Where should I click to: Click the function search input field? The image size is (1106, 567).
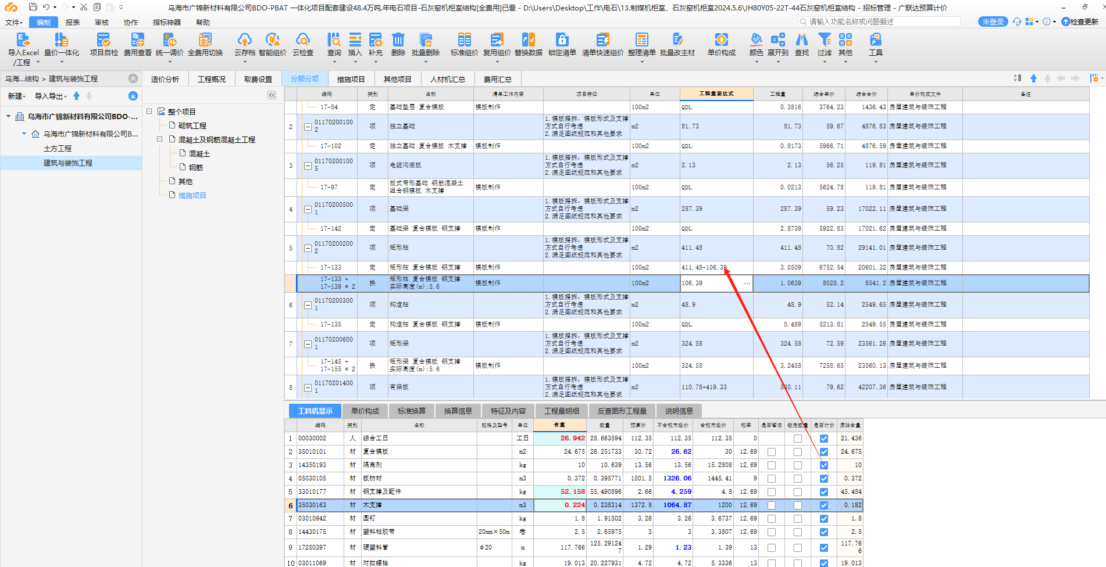pos(880,21)
